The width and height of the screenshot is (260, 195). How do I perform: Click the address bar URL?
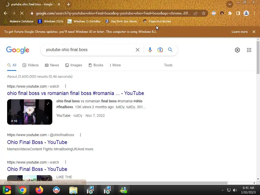coord(113,13)
